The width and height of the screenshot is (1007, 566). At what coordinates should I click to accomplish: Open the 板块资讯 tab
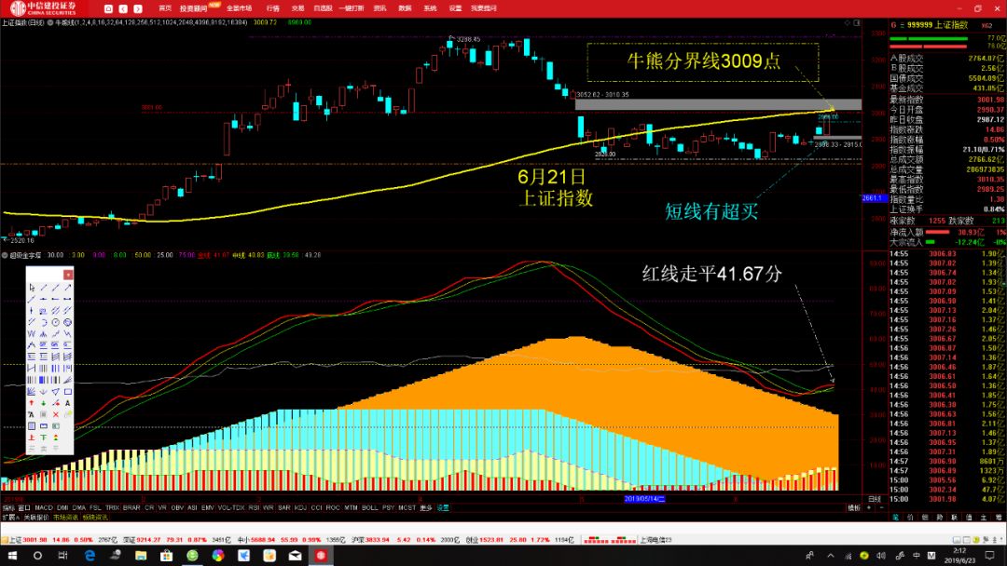pyautogui.click(x=95, y=518)
